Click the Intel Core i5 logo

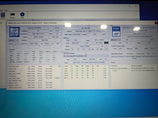click(14, 32)
